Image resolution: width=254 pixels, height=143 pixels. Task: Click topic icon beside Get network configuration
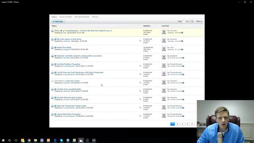52,81
